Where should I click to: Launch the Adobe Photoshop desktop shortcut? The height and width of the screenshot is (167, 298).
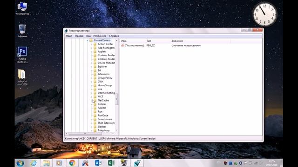(x=22, y=55)
